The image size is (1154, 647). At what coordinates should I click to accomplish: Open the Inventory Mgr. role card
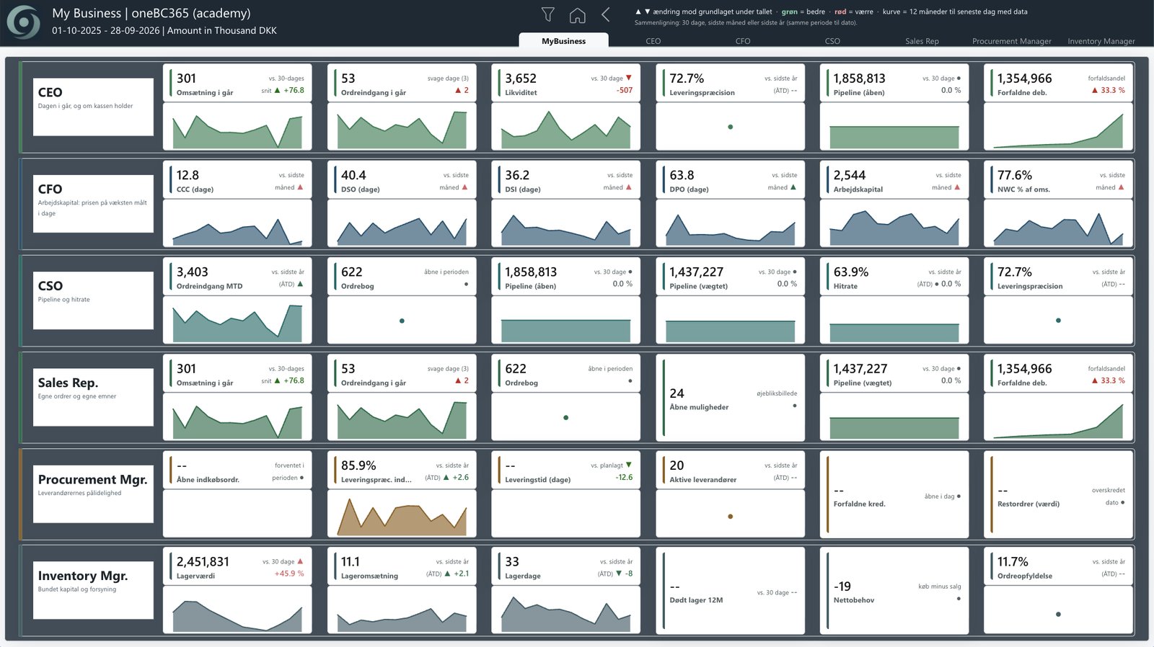(x=93, y=590)
